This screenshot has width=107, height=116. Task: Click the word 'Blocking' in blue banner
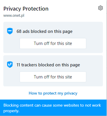point(11,105)
